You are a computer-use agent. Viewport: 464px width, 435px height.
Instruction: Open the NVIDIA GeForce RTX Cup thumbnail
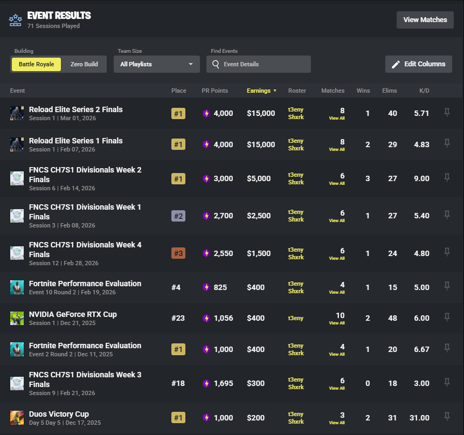click(x=17, y=318)
